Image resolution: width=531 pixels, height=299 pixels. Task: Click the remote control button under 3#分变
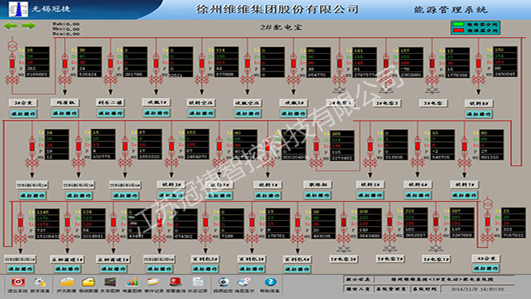click(x=23, y=114)
